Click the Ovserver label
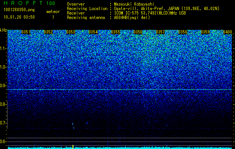The image size is (235, 149). point(76,4)
